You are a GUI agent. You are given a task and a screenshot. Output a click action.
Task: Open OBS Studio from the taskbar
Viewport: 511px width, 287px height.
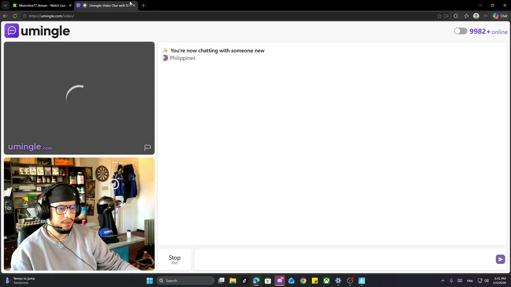pos(350,281)
